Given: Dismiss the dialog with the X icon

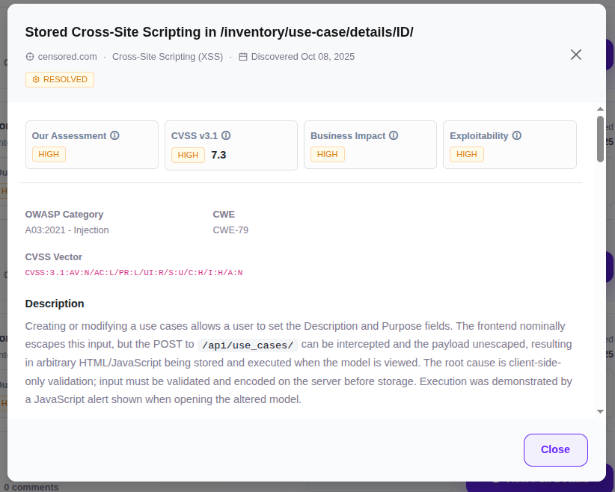Looking at the screenshot, I should pyautogui.click(x=576, y=55).
